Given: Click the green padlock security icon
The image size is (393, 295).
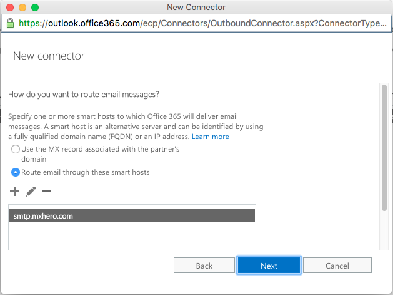Looking at the screenshot, I should [x=10, y=23].
